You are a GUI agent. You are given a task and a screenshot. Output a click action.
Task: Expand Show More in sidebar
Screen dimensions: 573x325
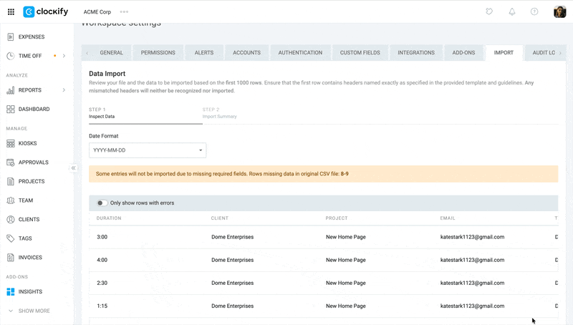click(x=33, y=311)
